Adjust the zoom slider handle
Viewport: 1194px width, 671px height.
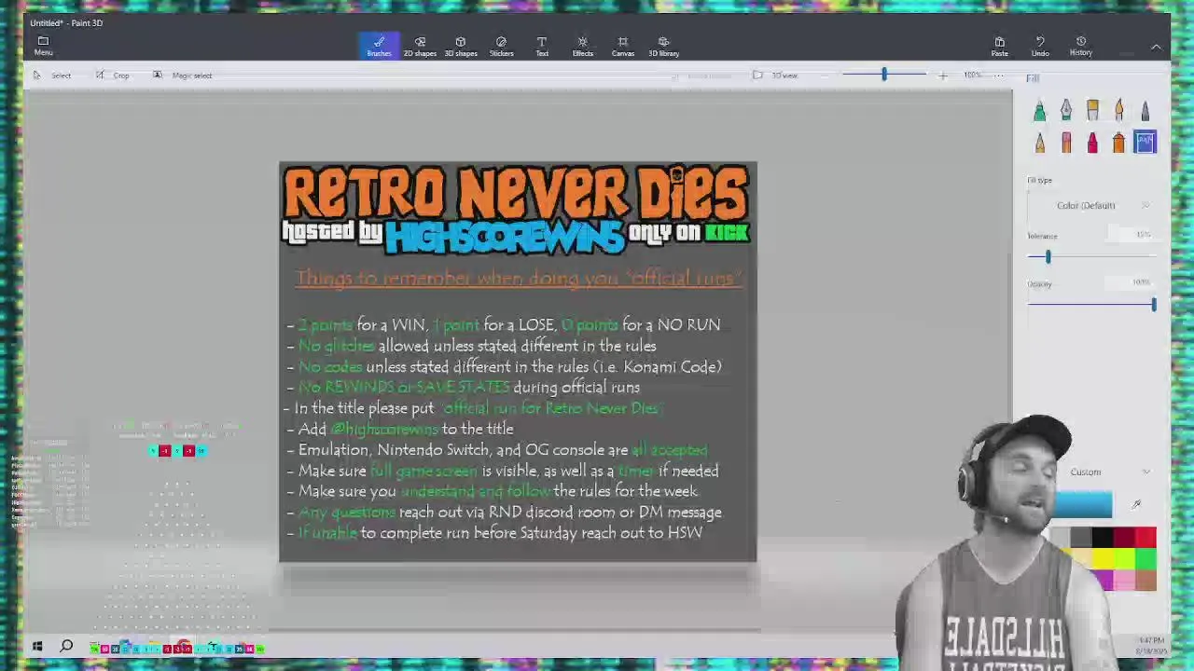point(884,75)
